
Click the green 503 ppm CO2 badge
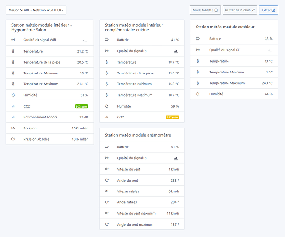(x=81, y=106)
